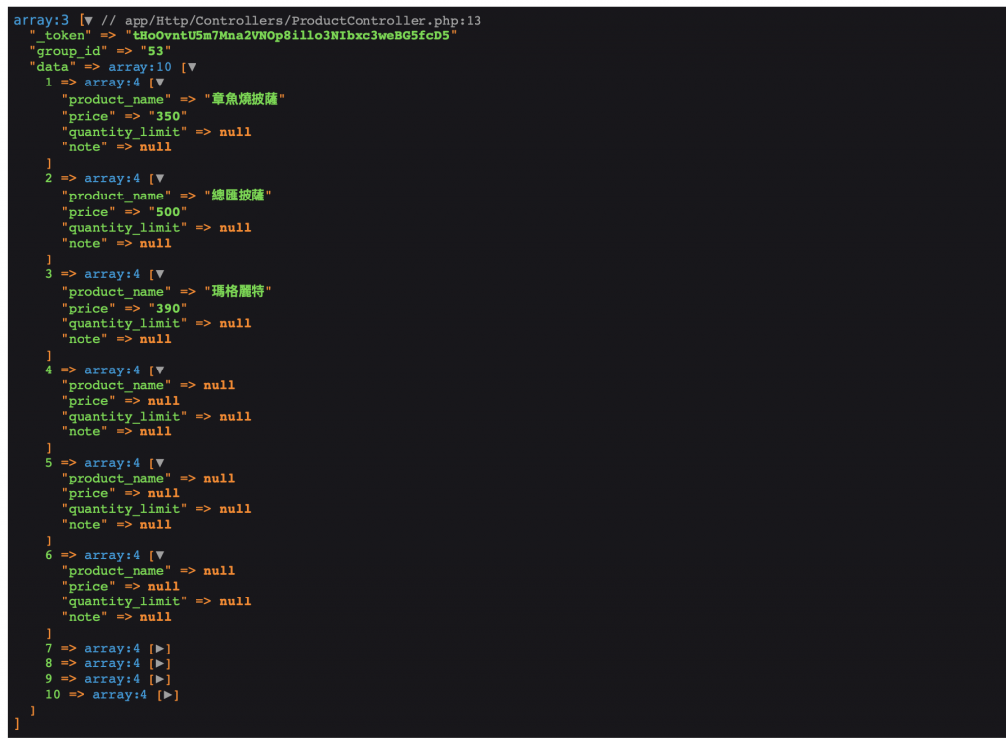Collapse item 5 array:4 triangle
Viewport: 1006px width, 739px height.
[x=160, y=463]
